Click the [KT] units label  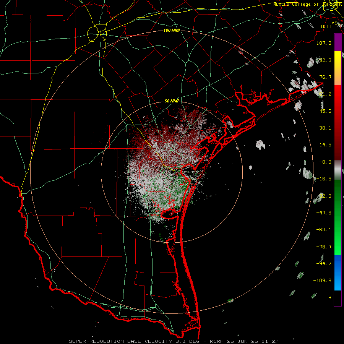(x=326, y=26)
